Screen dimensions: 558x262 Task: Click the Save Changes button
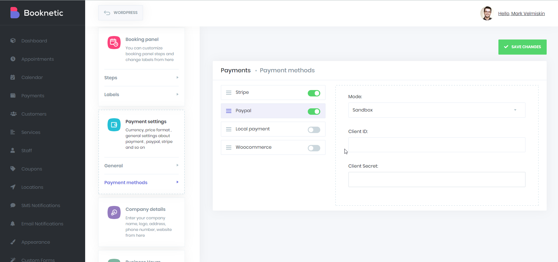[x=522, y=47]
